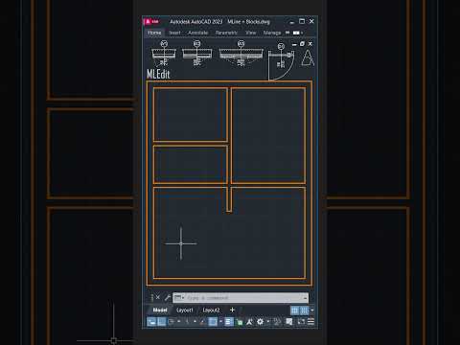Select the wide third window block

[x=241, y=54]
